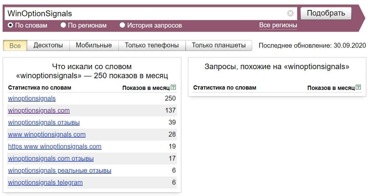This screenshot has width=368, height=196.
Task: Select the "По регионам" radio button
Action: [63, 25]
